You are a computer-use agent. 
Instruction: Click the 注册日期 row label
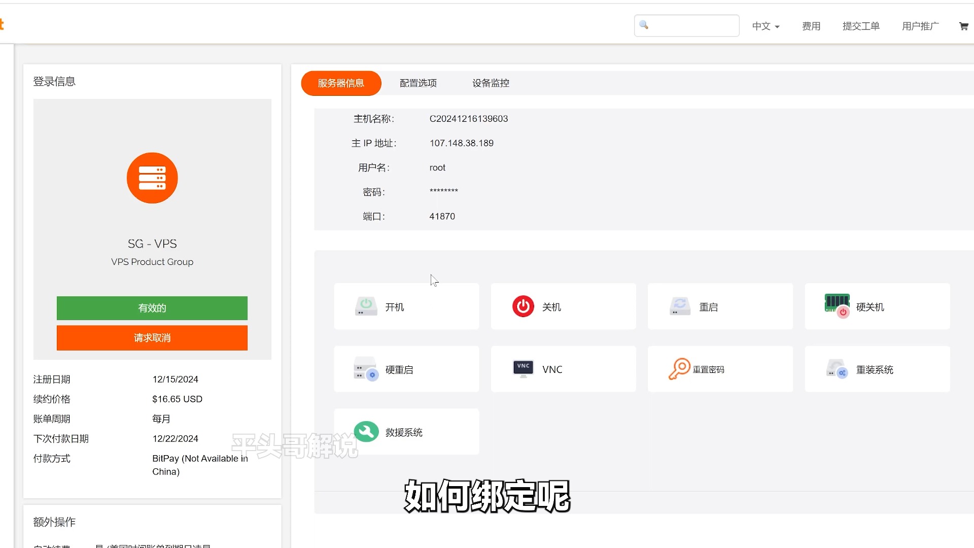[52, 379]
